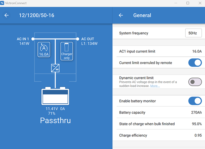205x149 pixels.
Task: Toggle Current limit overruled by remote
Action: pyautogui.click(x=195, y=63)
